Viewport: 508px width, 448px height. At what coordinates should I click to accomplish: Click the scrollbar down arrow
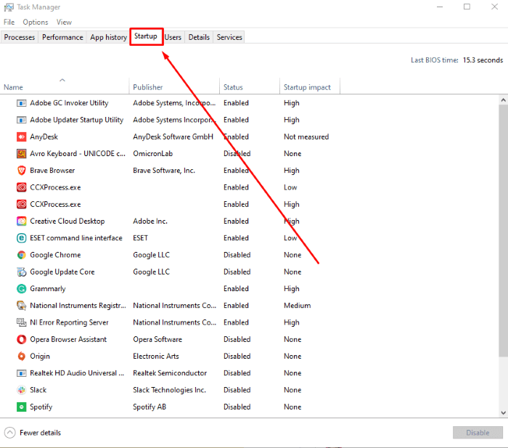click(x=503, y=413)
